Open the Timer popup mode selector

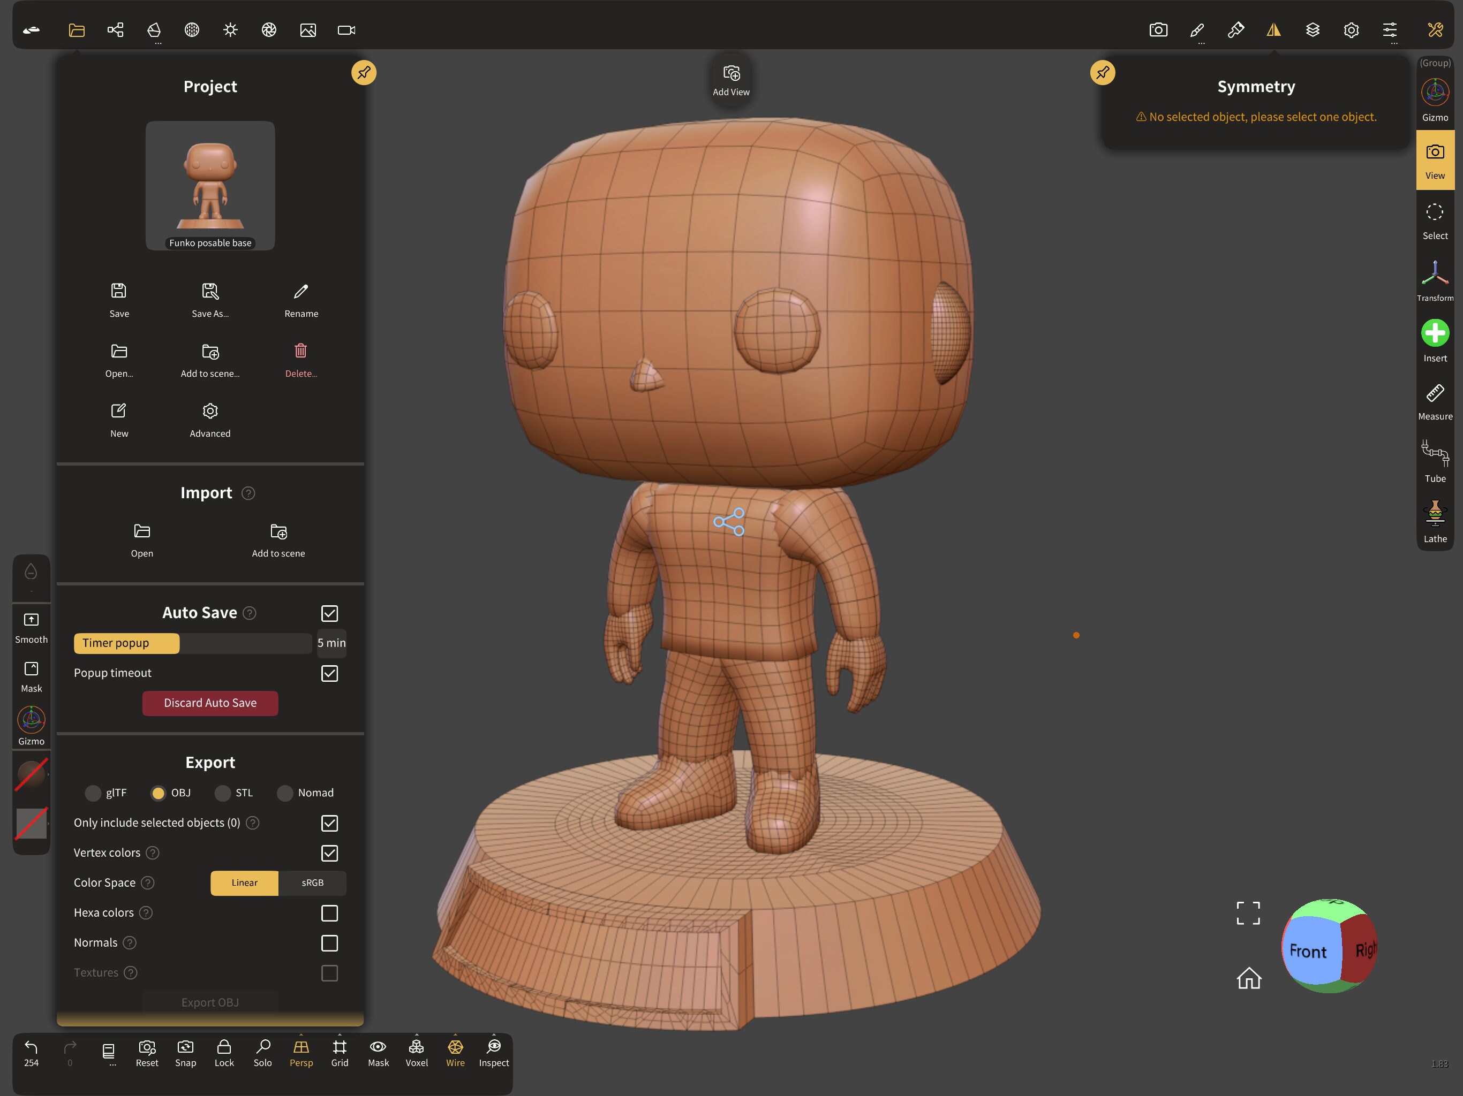click(126, 643)
